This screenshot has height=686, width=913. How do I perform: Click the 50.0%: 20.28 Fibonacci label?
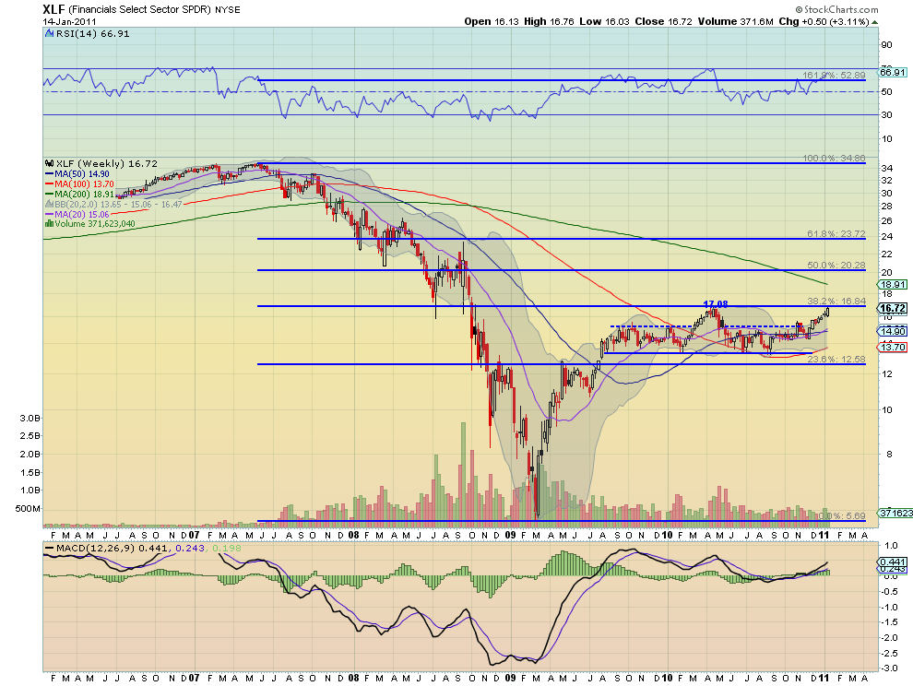point(836,265)
